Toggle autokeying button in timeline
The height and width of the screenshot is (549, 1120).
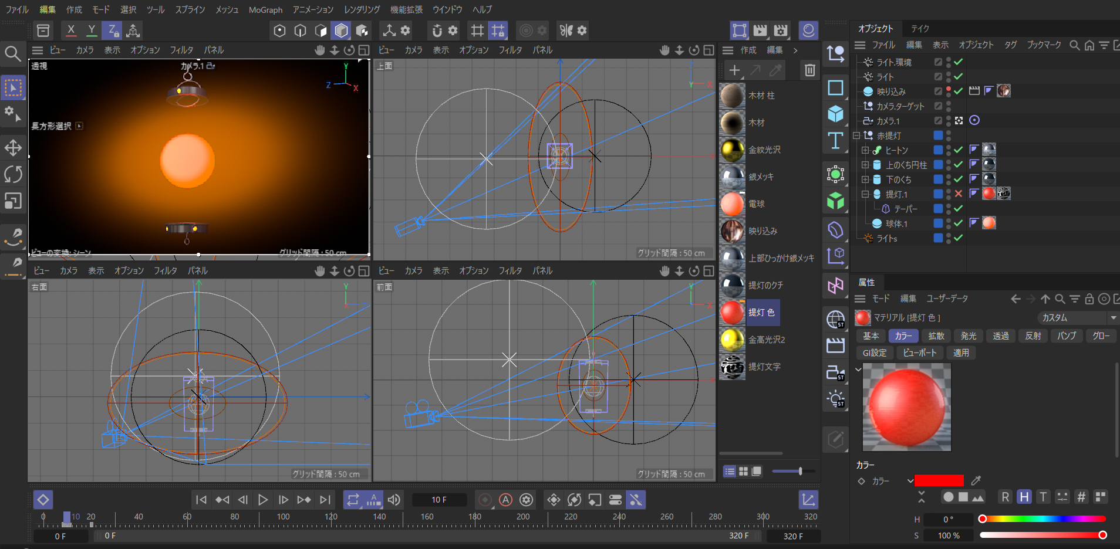[x=505, y=500]
